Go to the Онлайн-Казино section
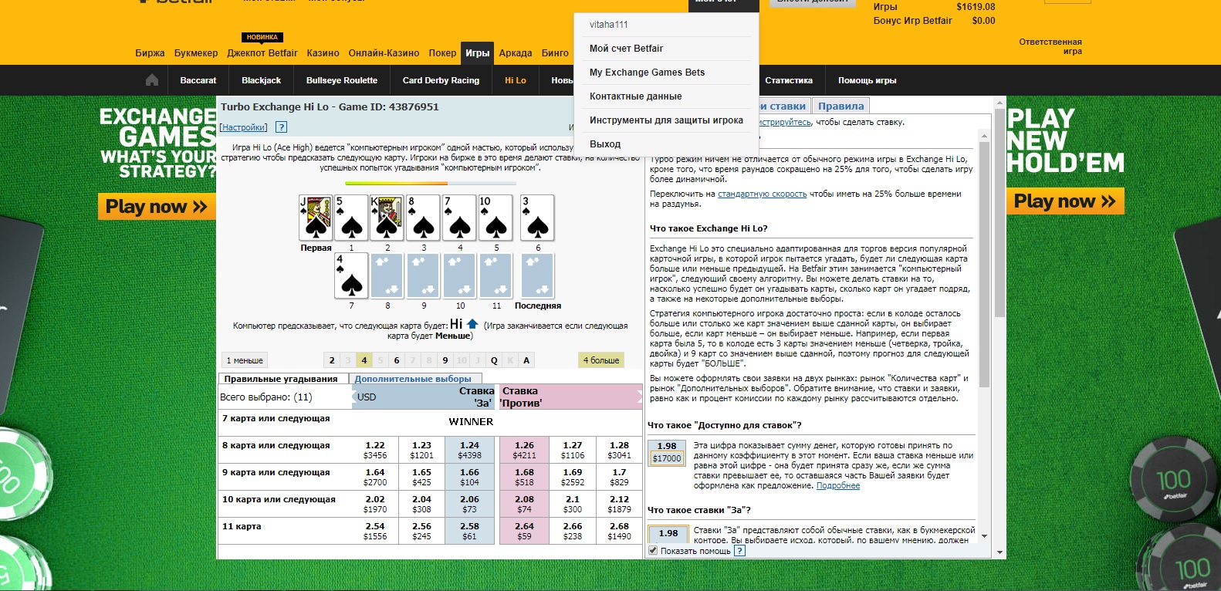Screen dimensions: 1221x591 (384, 53)
